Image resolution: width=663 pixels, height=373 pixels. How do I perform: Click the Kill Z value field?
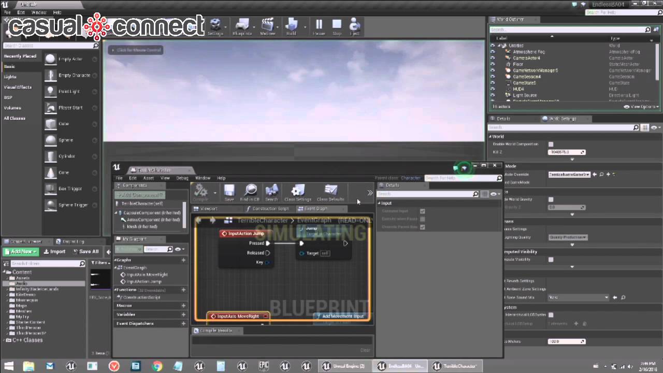pos(567,152)
